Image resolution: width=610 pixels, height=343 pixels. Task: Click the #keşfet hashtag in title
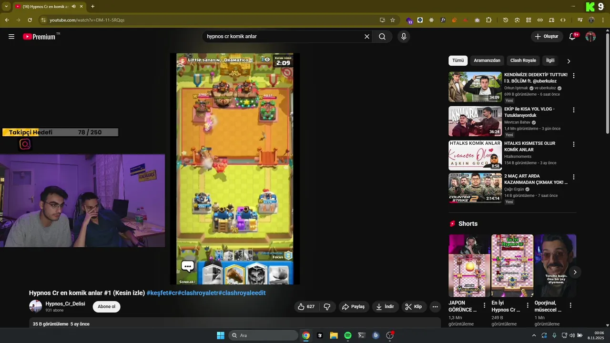157,293
